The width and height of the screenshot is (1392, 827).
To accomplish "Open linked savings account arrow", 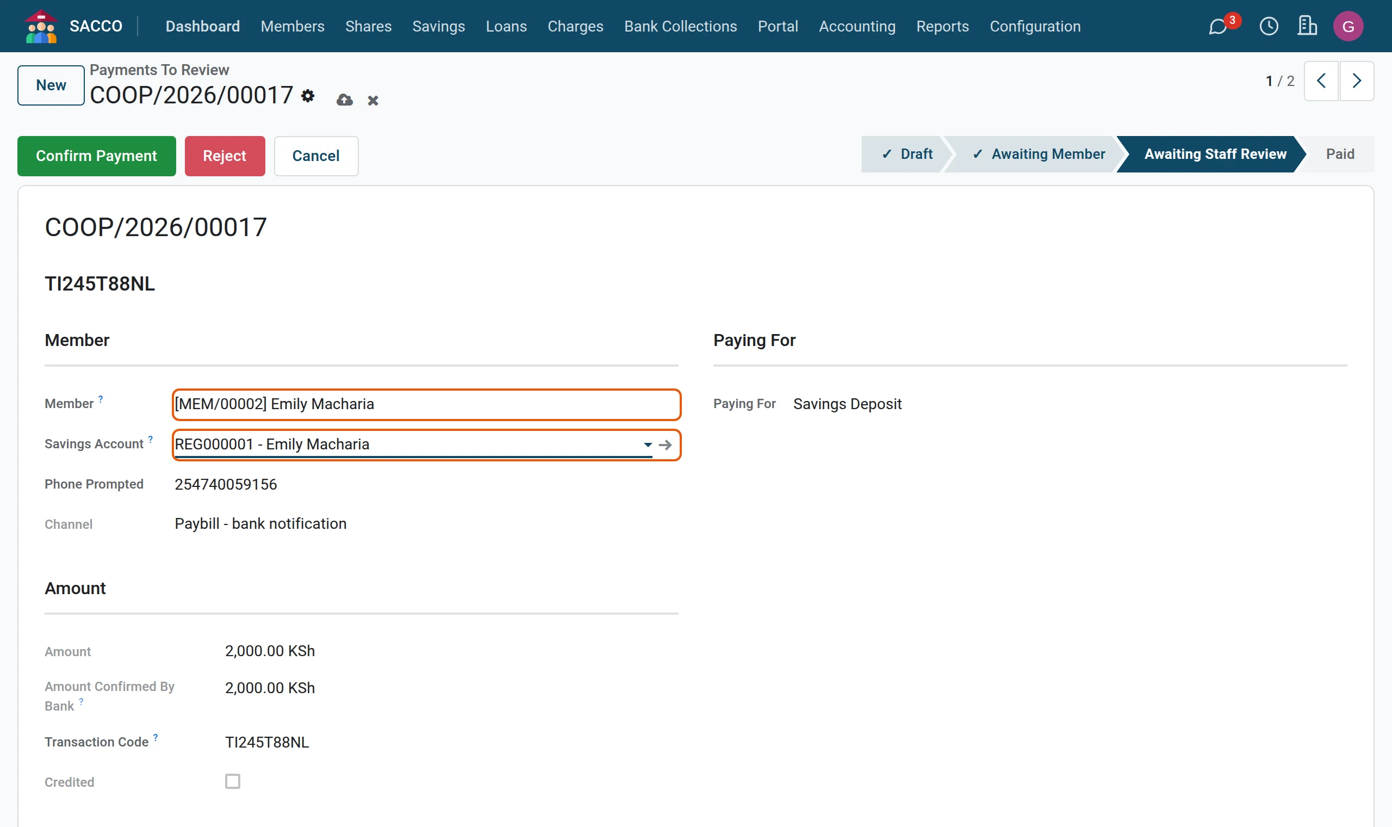I will pos(666,445).
